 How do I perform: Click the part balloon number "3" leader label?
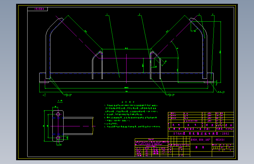(x=199, y=14)
